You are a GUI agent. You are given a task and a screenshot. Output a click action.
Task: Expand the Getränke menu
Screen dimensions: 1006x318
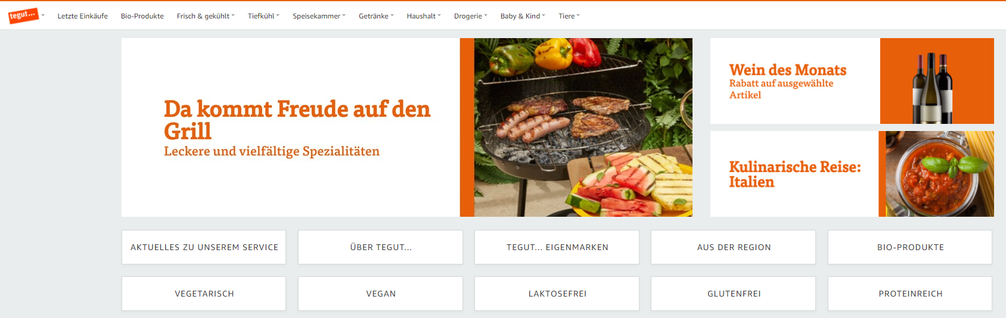click(376, 16)
